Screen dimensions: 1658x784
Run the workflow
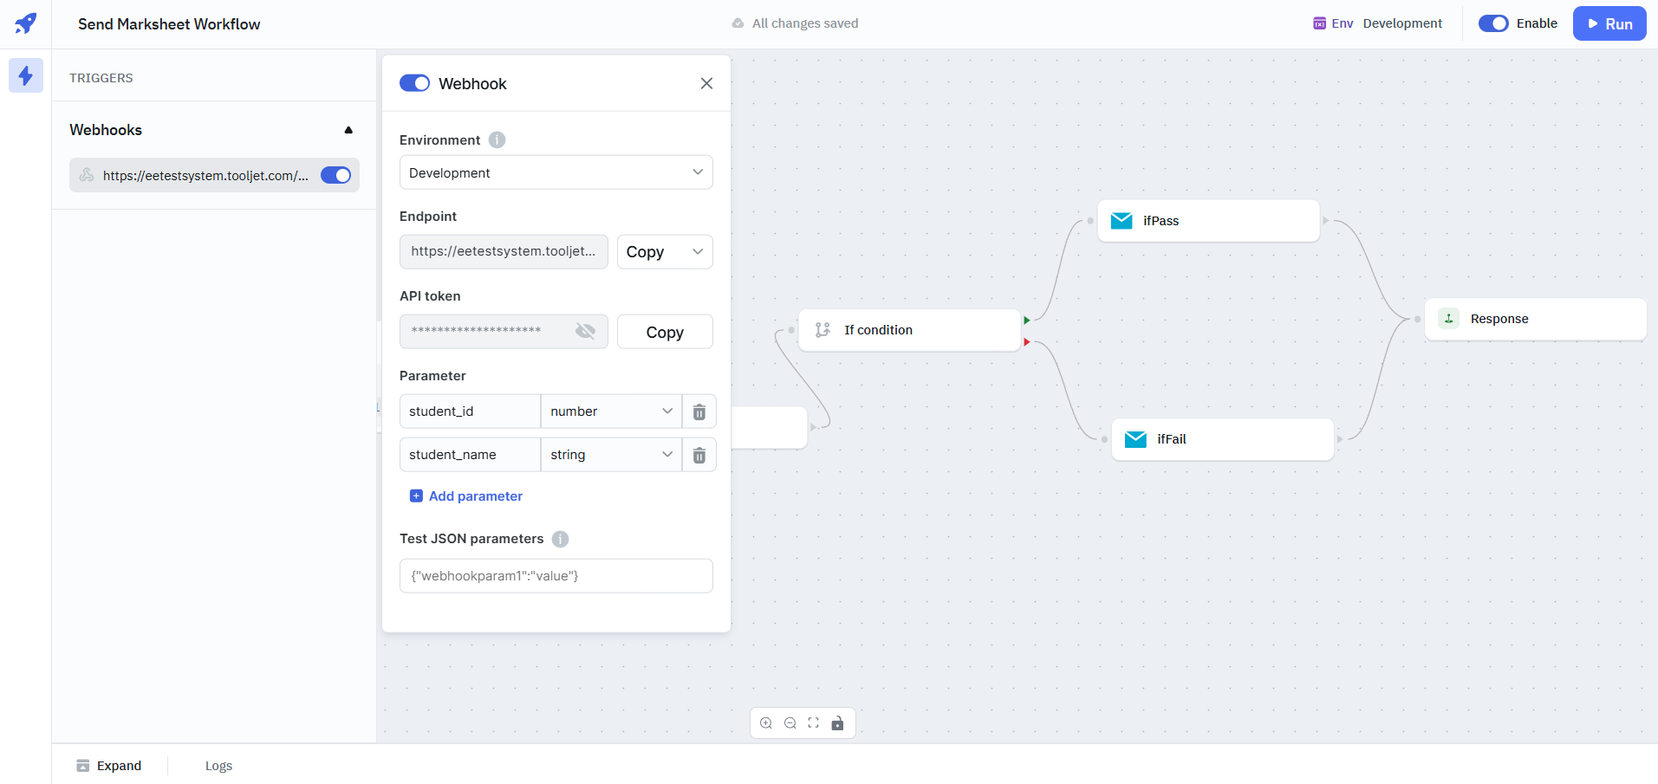1609,23
